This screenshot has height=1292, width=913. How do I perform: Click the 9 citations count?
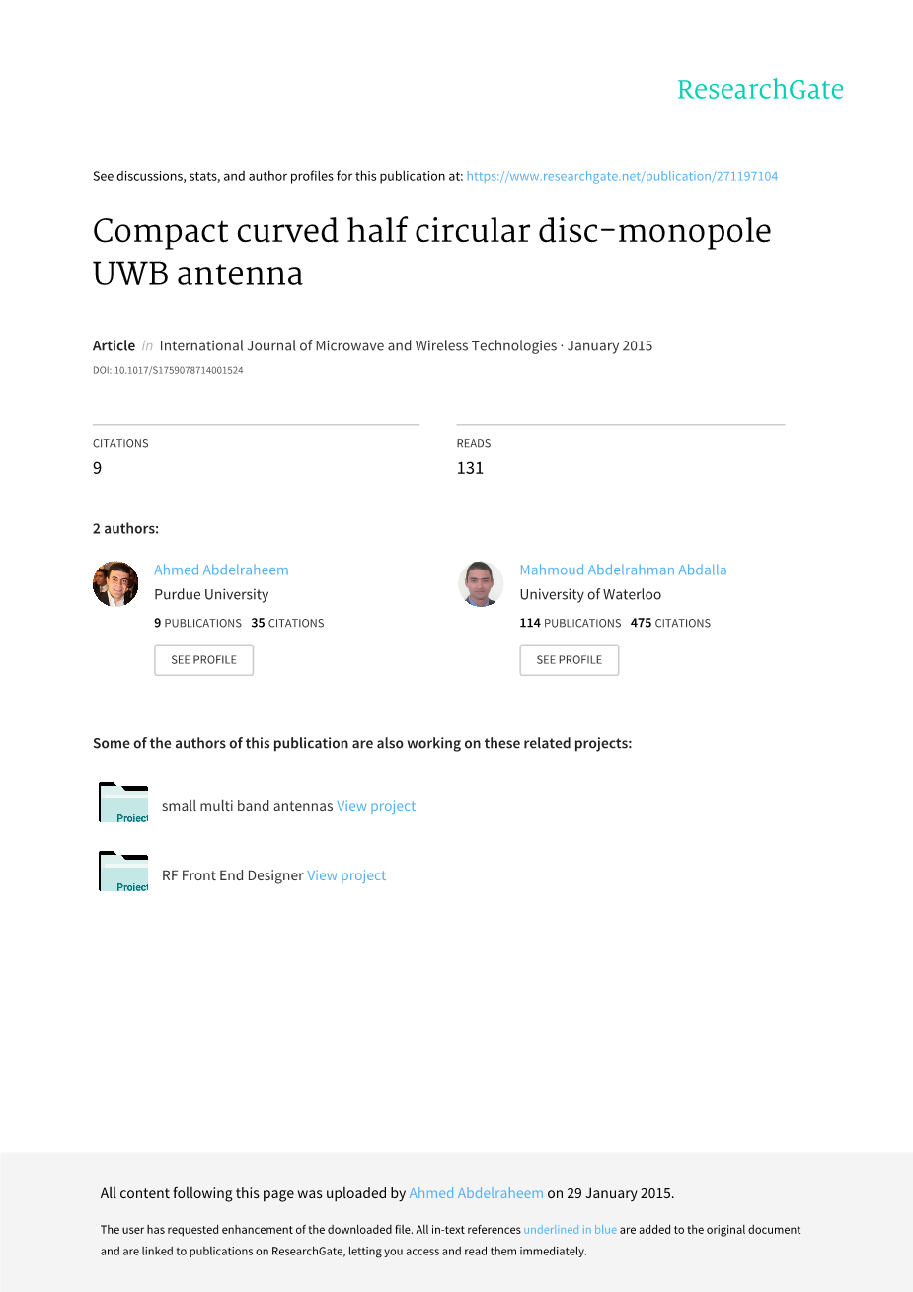click(97, 468)
